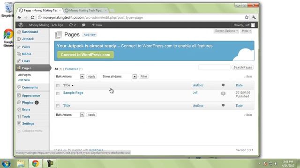This screenshot has height=168, width=300.
Task: Open the Show all dates dropdown
Action: [119, 77]
